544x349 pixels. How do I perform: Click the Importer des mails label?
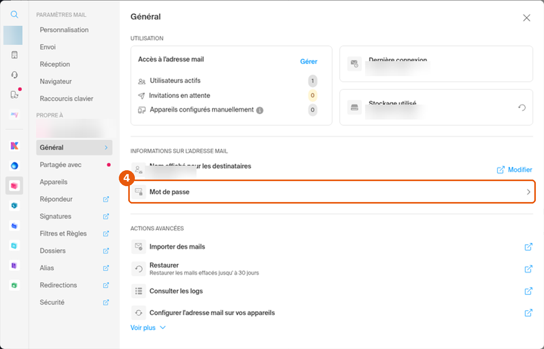coord(177,247)
